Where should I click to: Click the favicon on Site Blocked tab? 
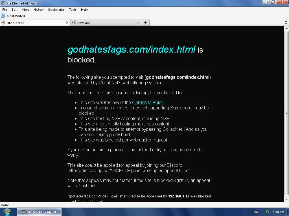coord(3,22)
